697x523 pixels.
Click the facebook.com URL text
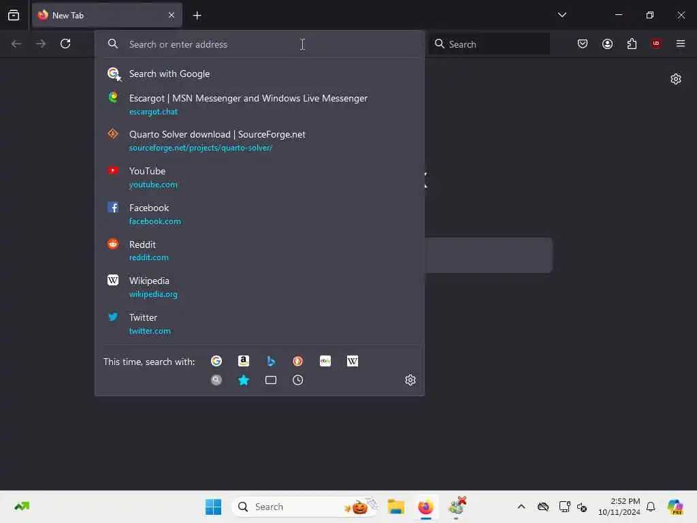click(155, 221)
